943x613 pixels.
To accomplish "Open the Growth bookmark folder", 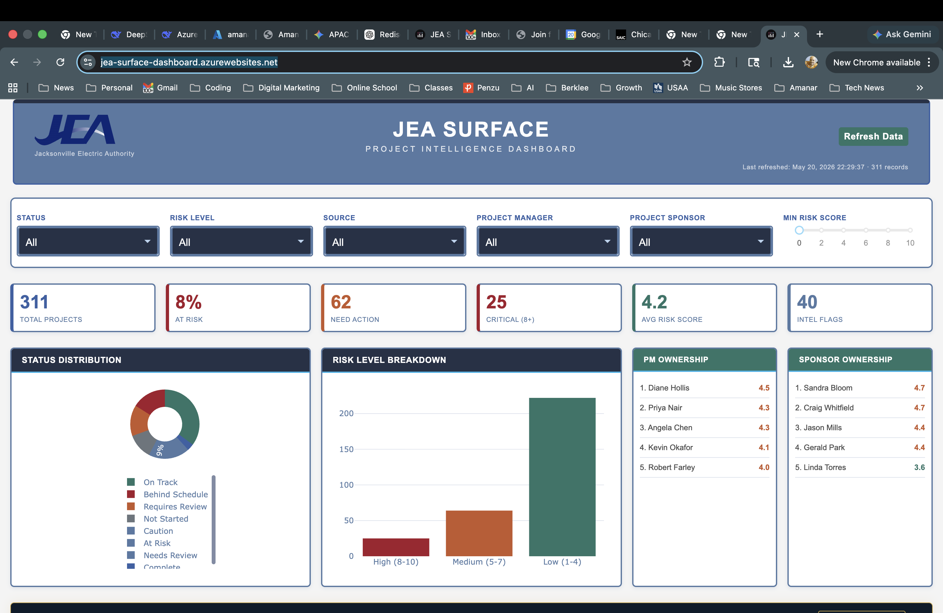I will [621, 88].
